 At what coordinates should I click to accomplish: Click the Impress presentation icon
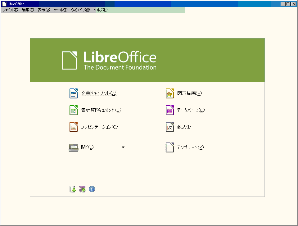click(x=74, y=127)
